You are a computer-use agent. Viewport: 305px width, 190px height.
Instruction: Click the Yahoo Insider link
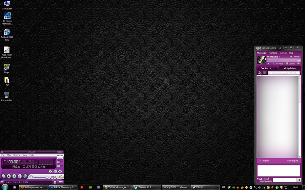pos(295,57)
